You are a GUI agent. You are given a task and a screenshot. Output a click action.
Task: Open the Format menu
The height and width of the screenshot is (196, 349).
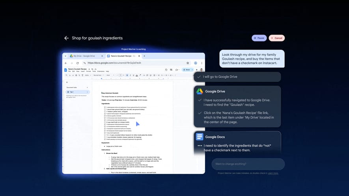(x=88, y=71)
